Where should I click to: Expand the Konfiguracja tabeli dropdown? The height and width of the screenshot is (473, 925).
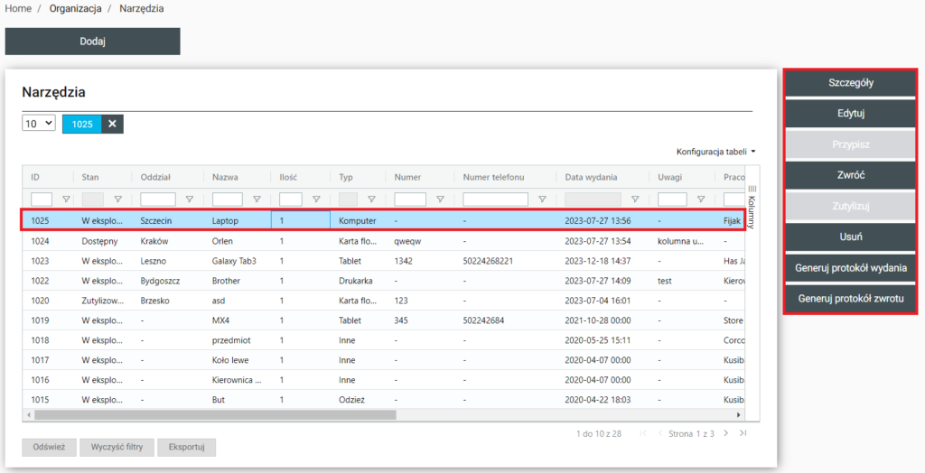click(715, 152)
